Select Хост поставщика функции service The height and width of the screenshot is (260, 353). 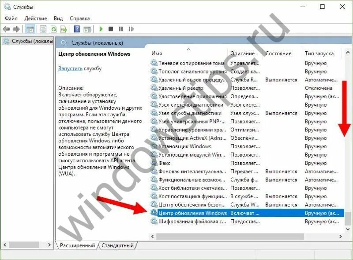coord(247,197)
